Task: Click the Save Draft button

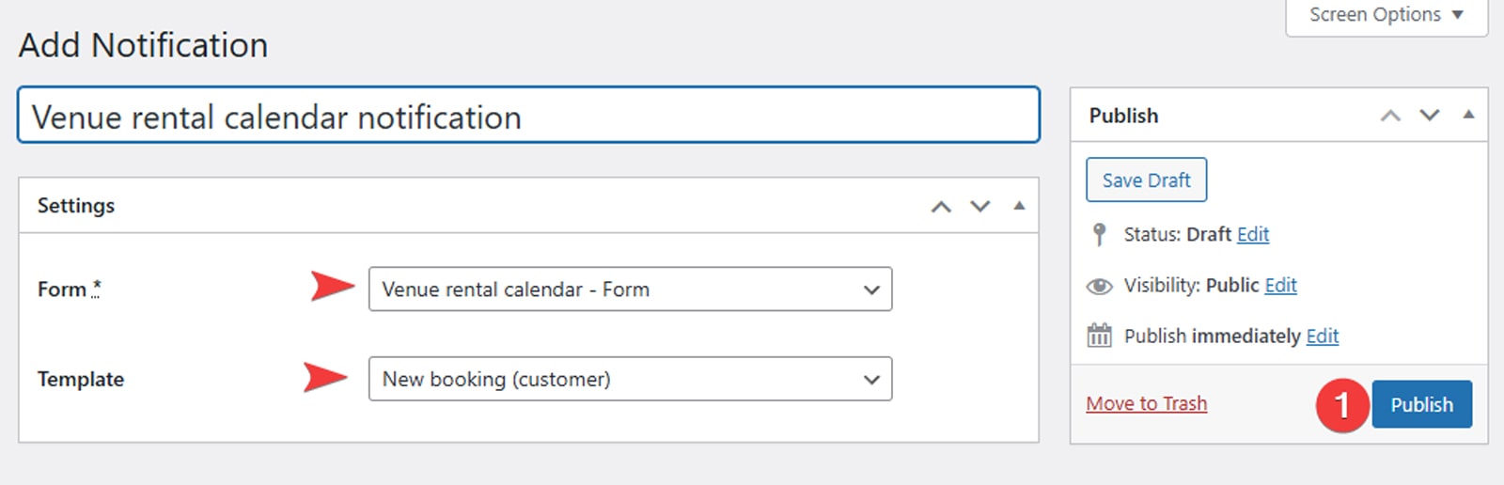Action: click(1146, 180)
